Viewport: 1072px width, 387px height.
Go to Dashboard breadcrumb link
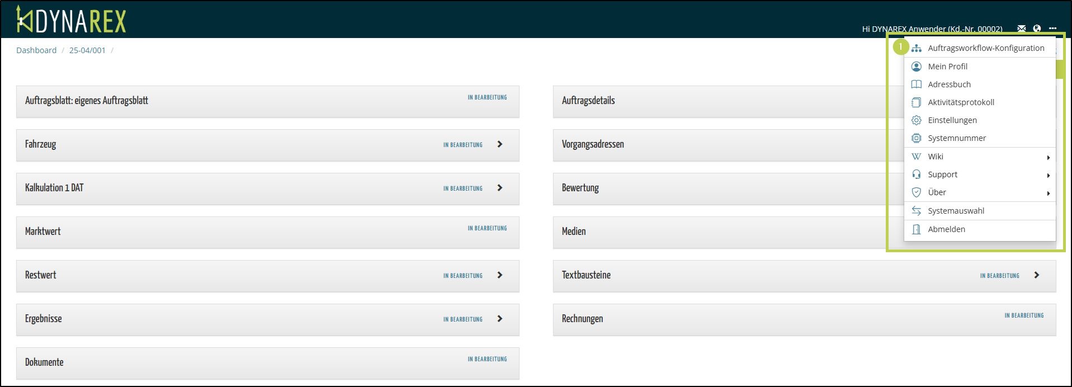36,50
